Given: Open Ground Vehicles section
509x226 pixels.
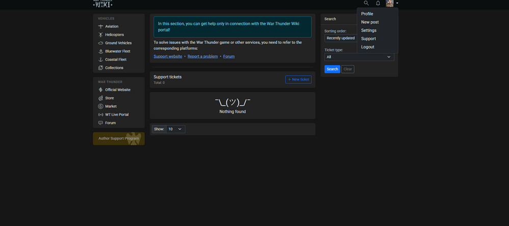Looking at the screenshot, I should pos(119,43).
